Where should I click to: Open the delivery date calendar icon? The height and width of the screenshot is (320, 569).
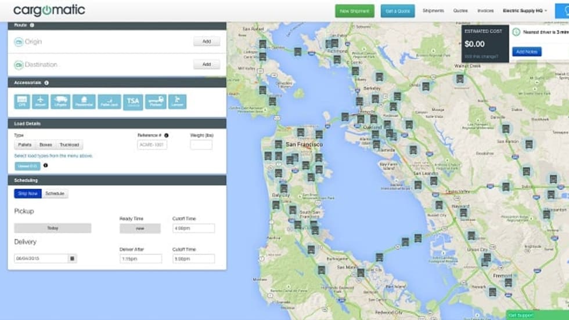73,259
